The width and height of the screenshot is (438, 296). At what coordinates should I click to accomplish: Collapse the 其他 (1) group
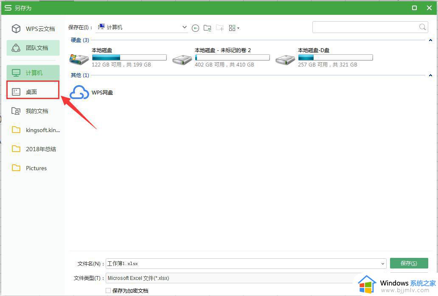(430, 75)
